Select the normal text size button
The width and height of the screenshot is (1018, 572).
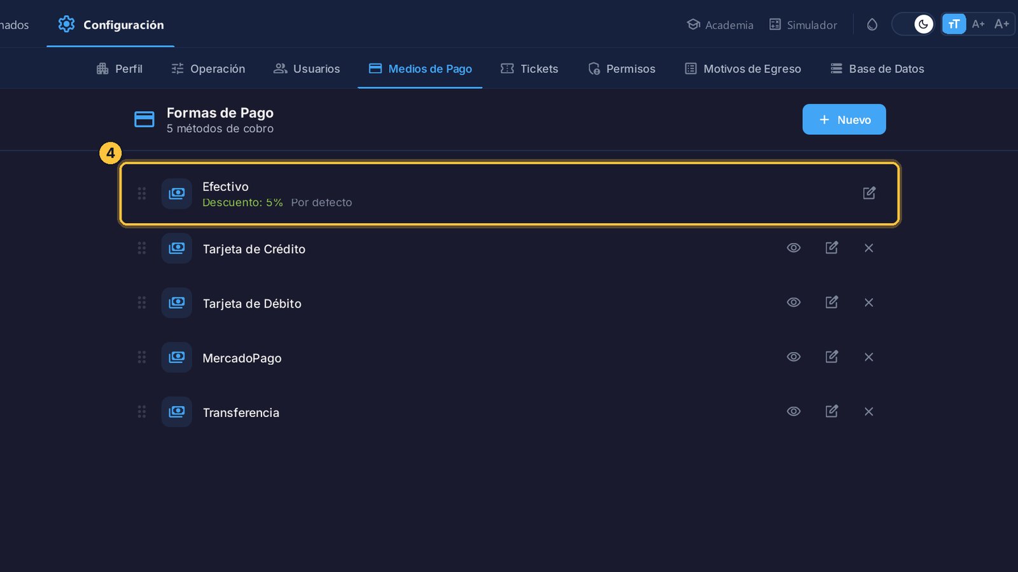click(x=954, y=24)
